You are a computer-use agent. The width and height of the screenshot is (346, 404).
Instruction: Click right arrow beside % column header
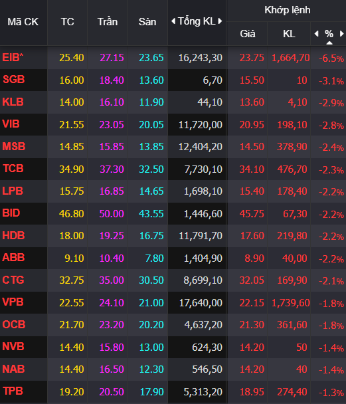click(x=341, y=33)
